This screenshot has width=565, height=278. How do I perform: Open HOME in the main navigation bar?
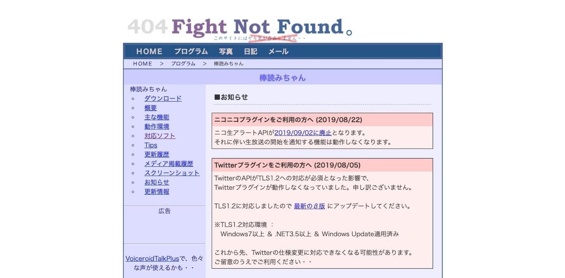149,52
